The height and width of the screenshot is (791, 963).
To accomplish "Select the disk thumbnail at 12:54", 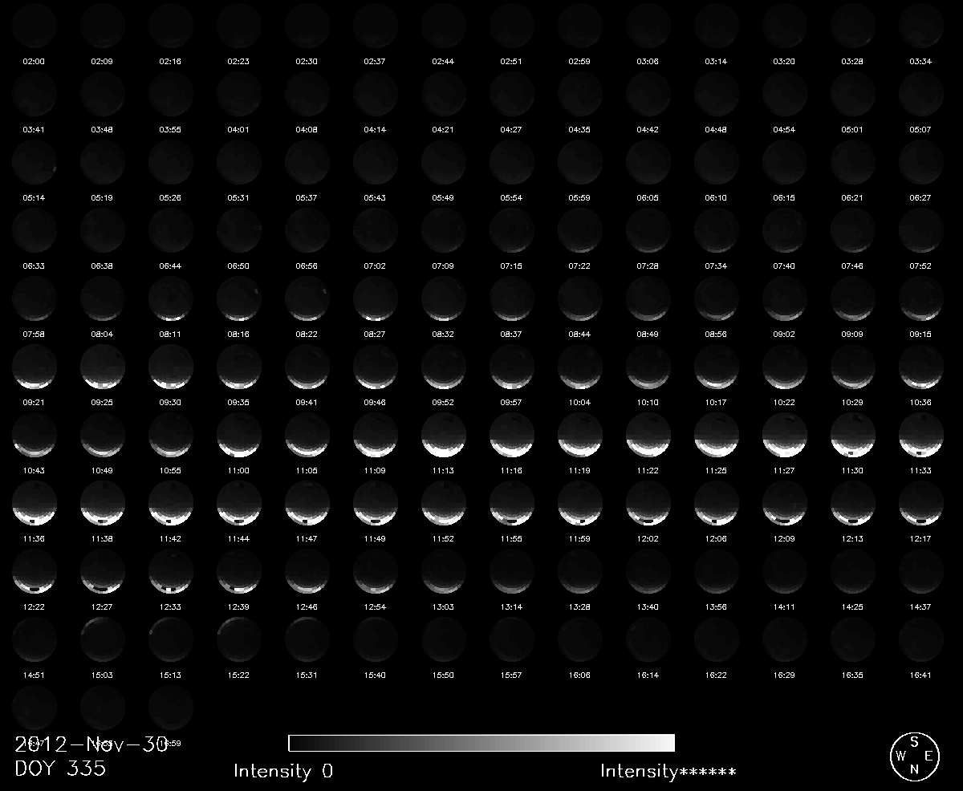I will tap(376, 570).
